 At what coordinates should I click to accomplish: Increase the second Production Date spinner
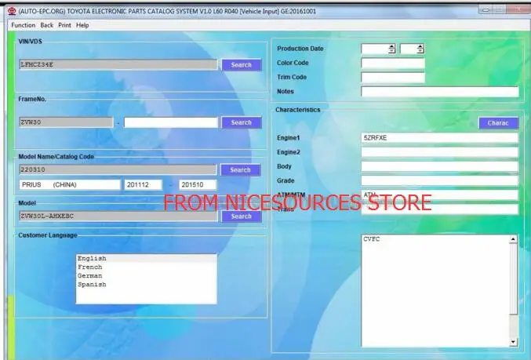point(420,46)
